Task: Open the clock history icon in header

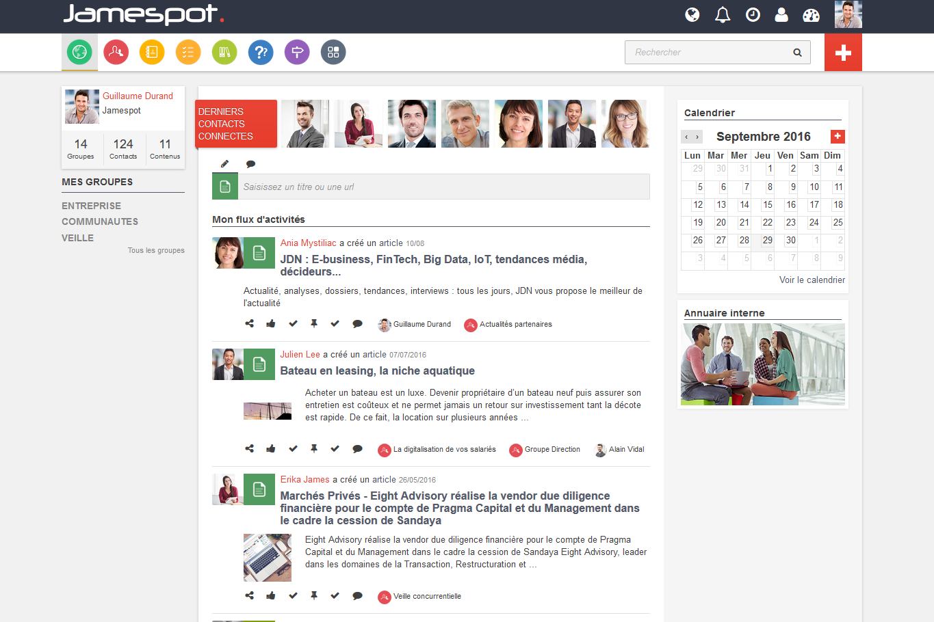Action: [753, 15]
